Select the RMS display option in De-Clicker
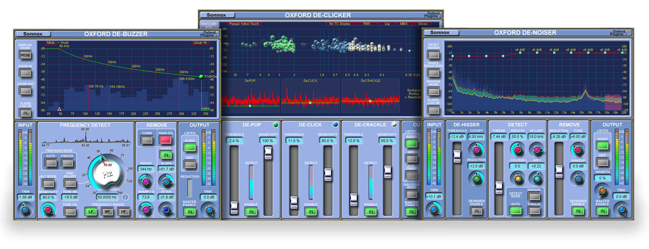 pos(367,24)
